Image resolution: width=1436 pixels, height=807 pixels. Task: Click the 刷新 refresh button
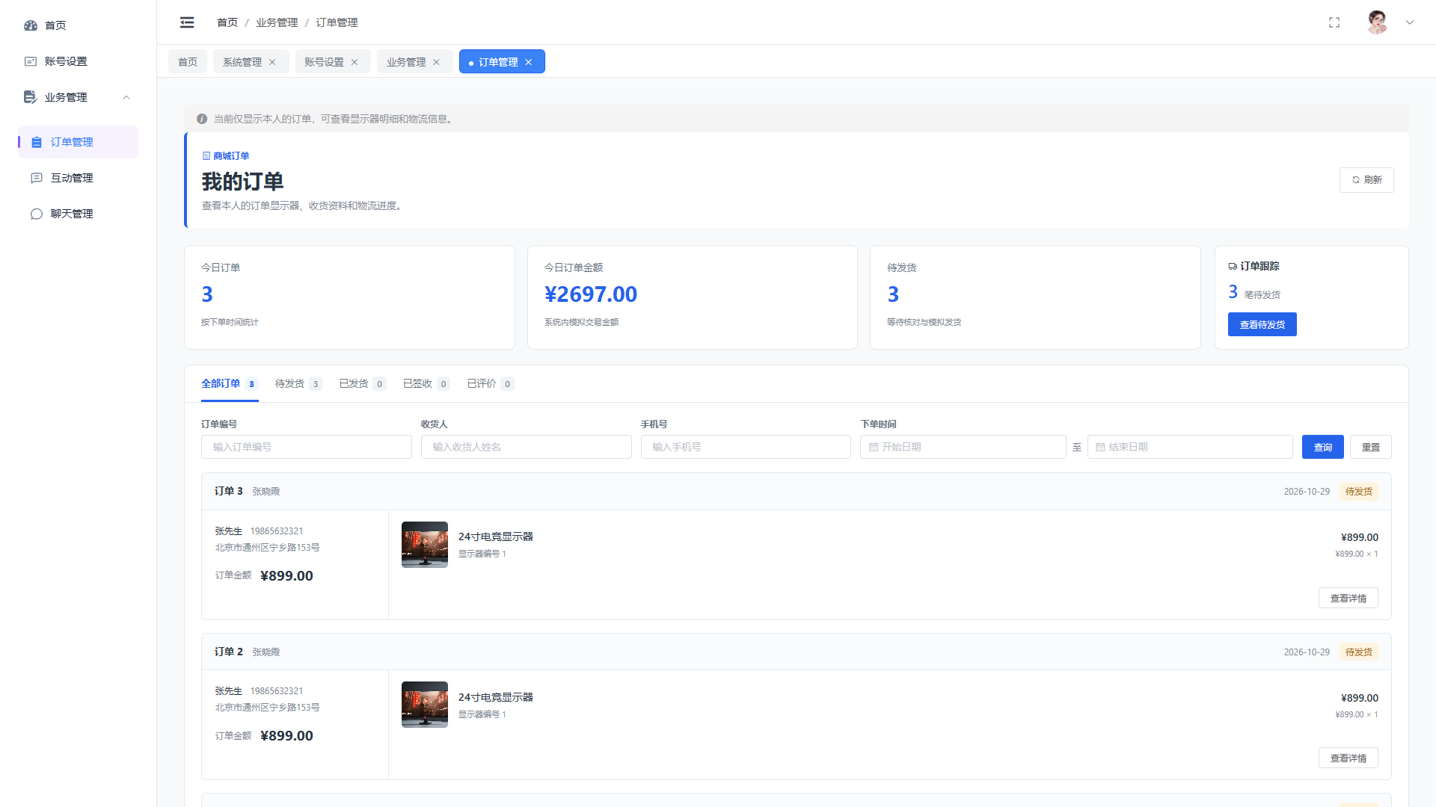[x=1366, y=180]
